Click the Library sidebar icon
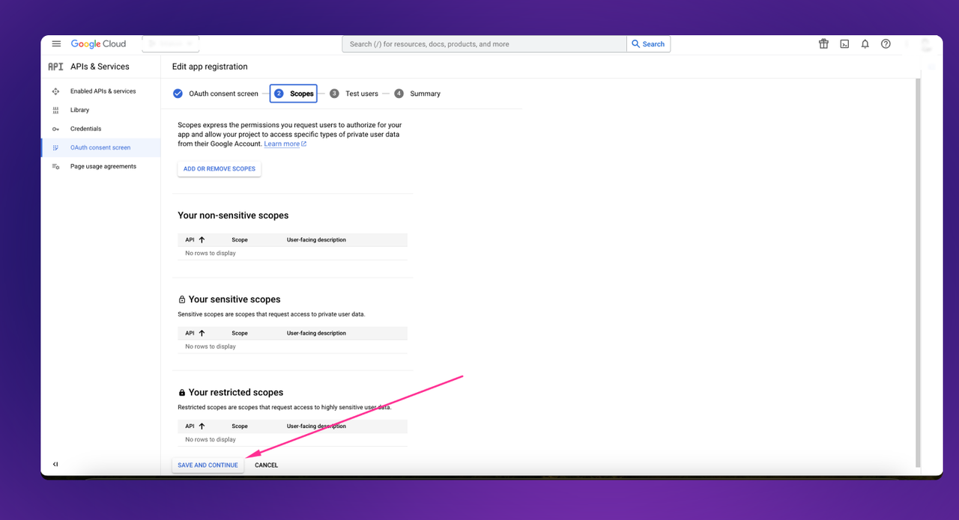 [55, 110]
